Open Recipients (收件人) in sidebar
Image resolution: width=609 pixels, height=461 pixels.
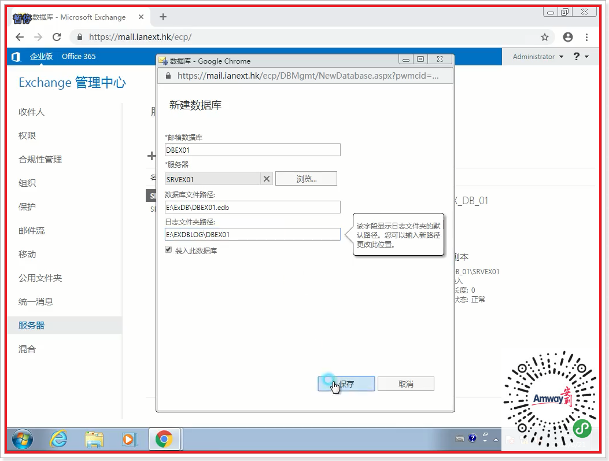(x=31, y=112)
